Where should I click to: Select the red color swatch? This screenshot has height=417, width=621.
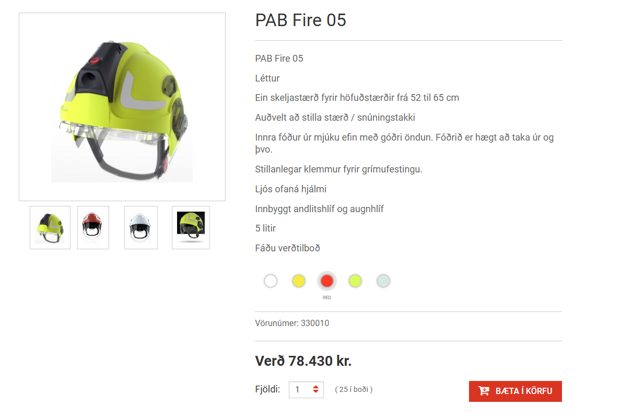click(327, 281)
